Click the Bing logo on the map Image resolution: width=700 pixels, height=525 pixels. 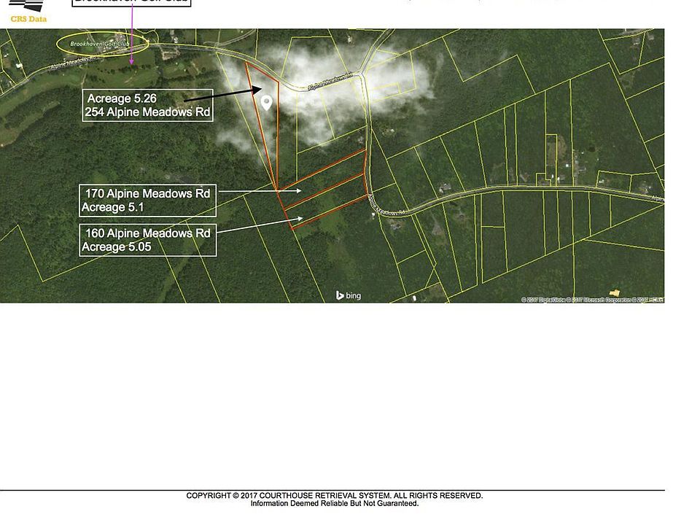349,295
